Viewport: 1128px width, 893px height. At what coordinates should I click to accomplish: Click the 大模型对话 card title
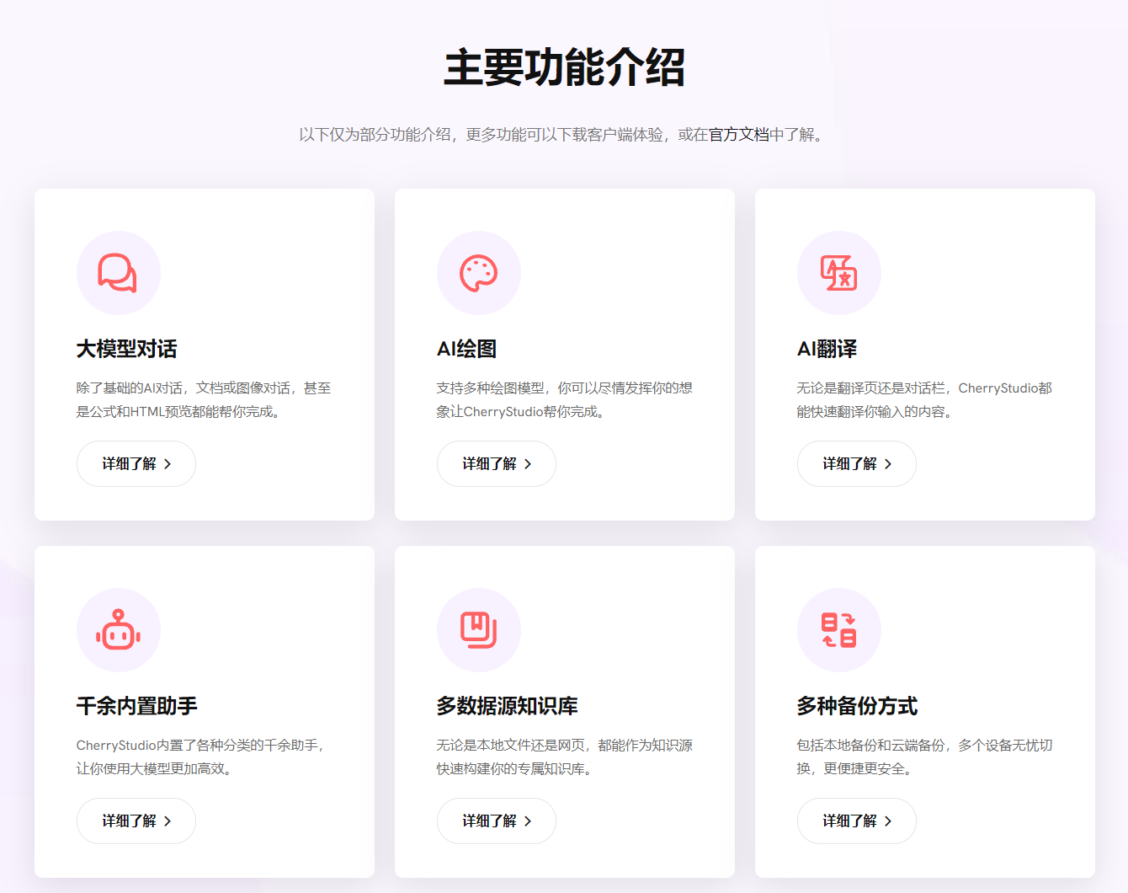(127, 349)
